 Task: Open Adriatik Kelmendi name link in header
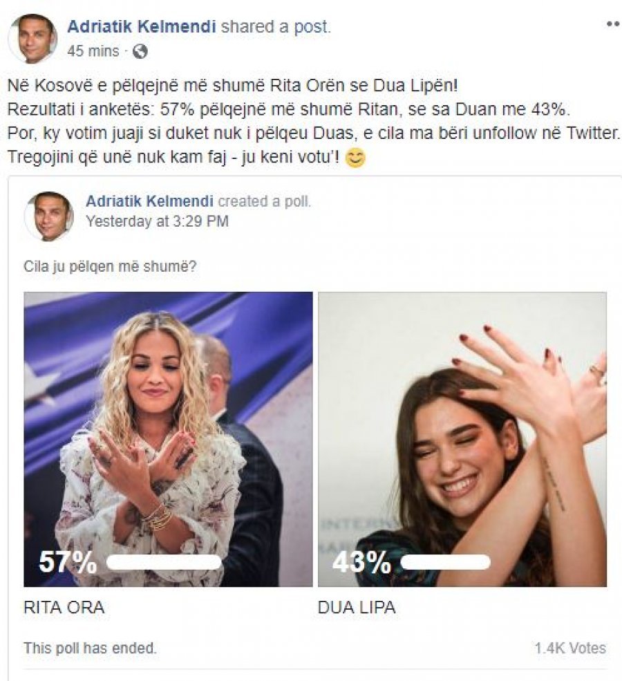tap(142, 26)
